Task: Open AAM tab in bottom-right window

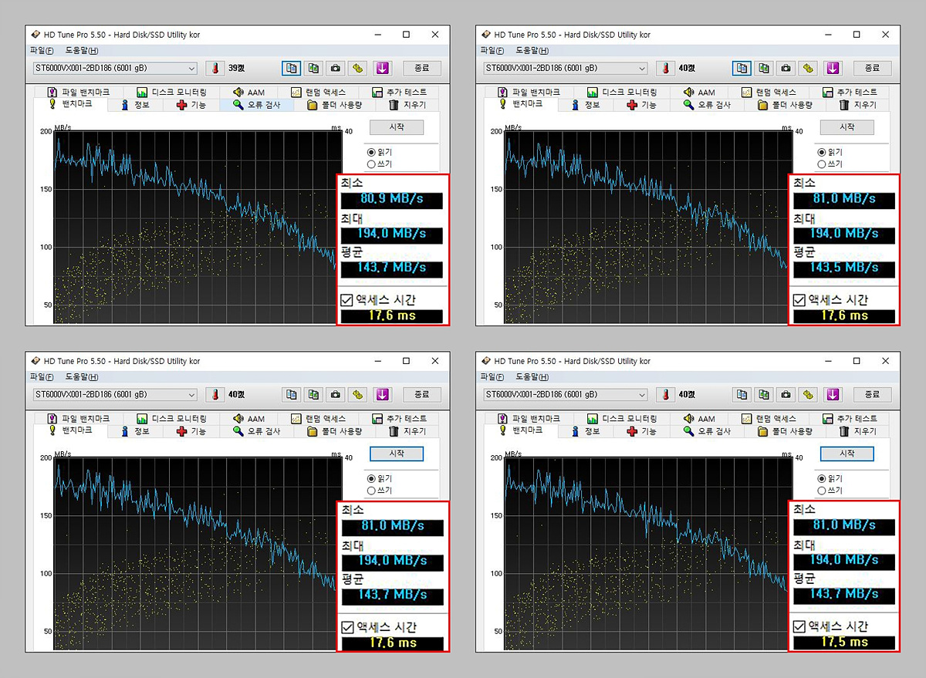Action: (x=698, y=419)
